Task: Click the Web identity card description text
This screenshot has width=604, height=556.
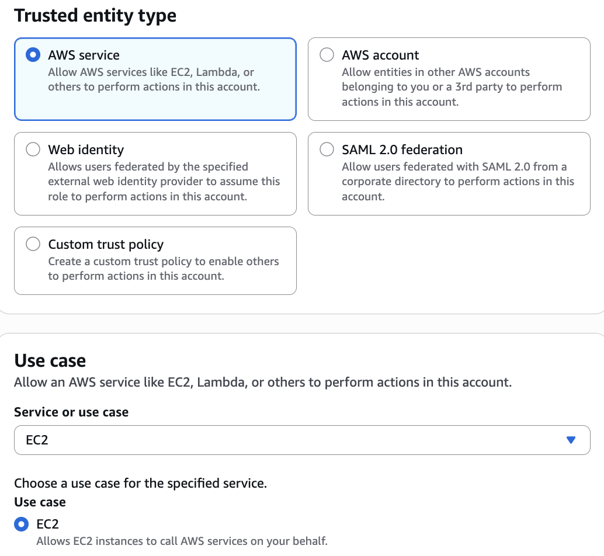Action: (x=164, y=182)
